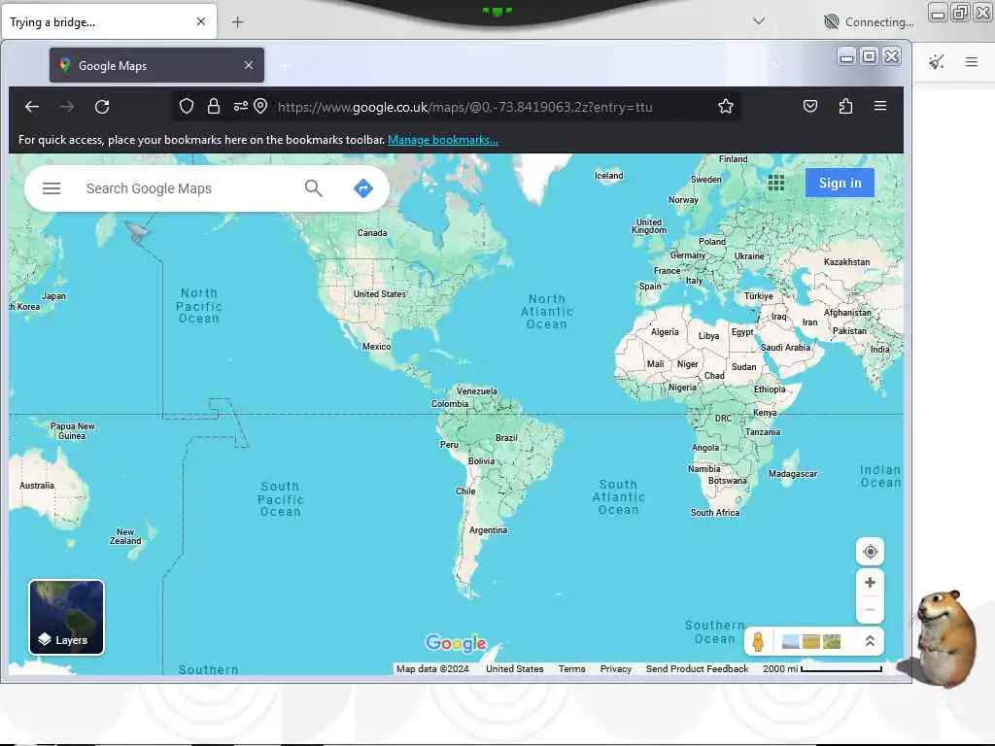Close the 'Trying a bridge...' tab
995x746 pixels.
[201, 21]
